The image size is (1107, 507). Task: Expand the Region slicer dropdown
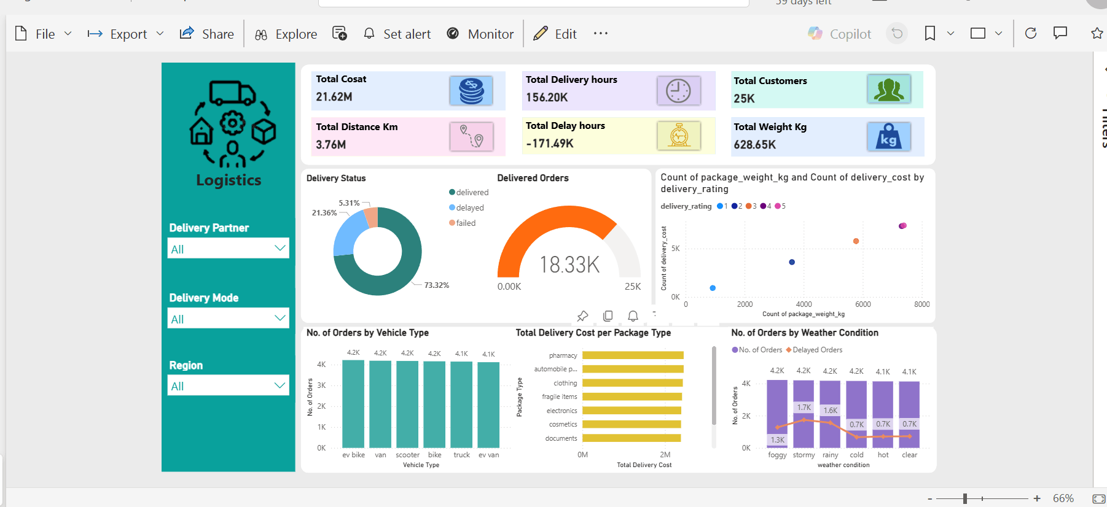[280, 385]
